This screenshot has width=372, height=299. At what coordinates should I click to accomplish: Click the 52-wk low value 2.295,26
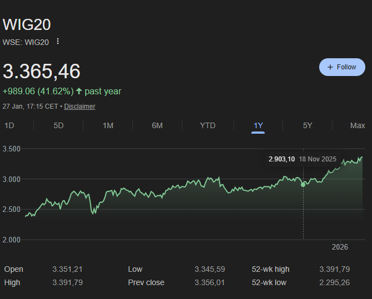coord(335,283)
